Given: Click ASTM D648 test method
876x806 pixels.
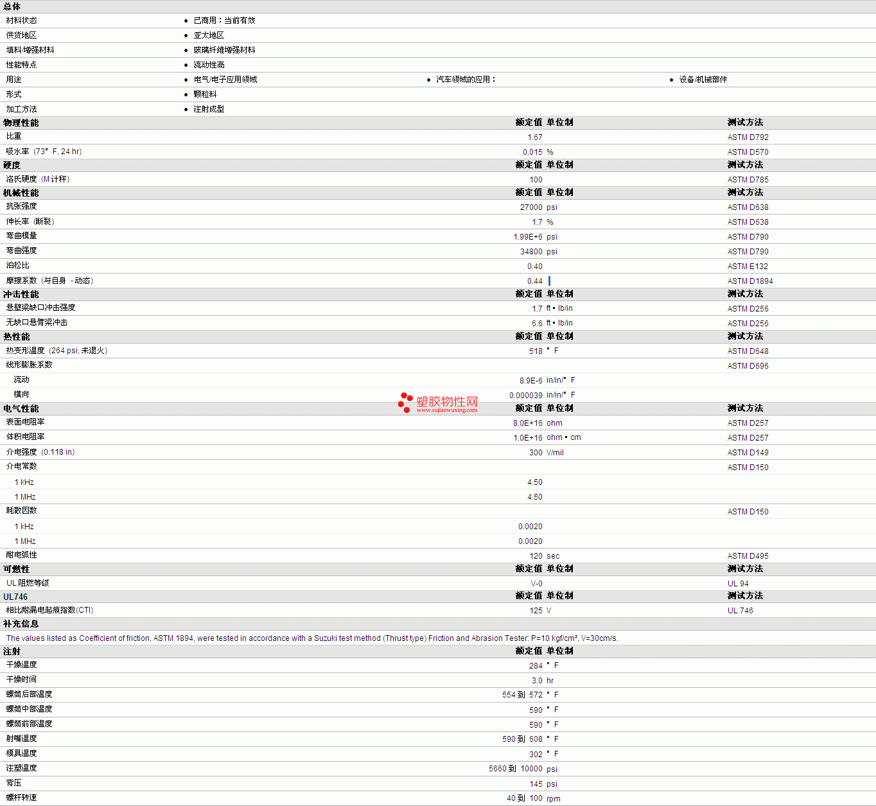Looking at the screenshot, I should 748,351.
